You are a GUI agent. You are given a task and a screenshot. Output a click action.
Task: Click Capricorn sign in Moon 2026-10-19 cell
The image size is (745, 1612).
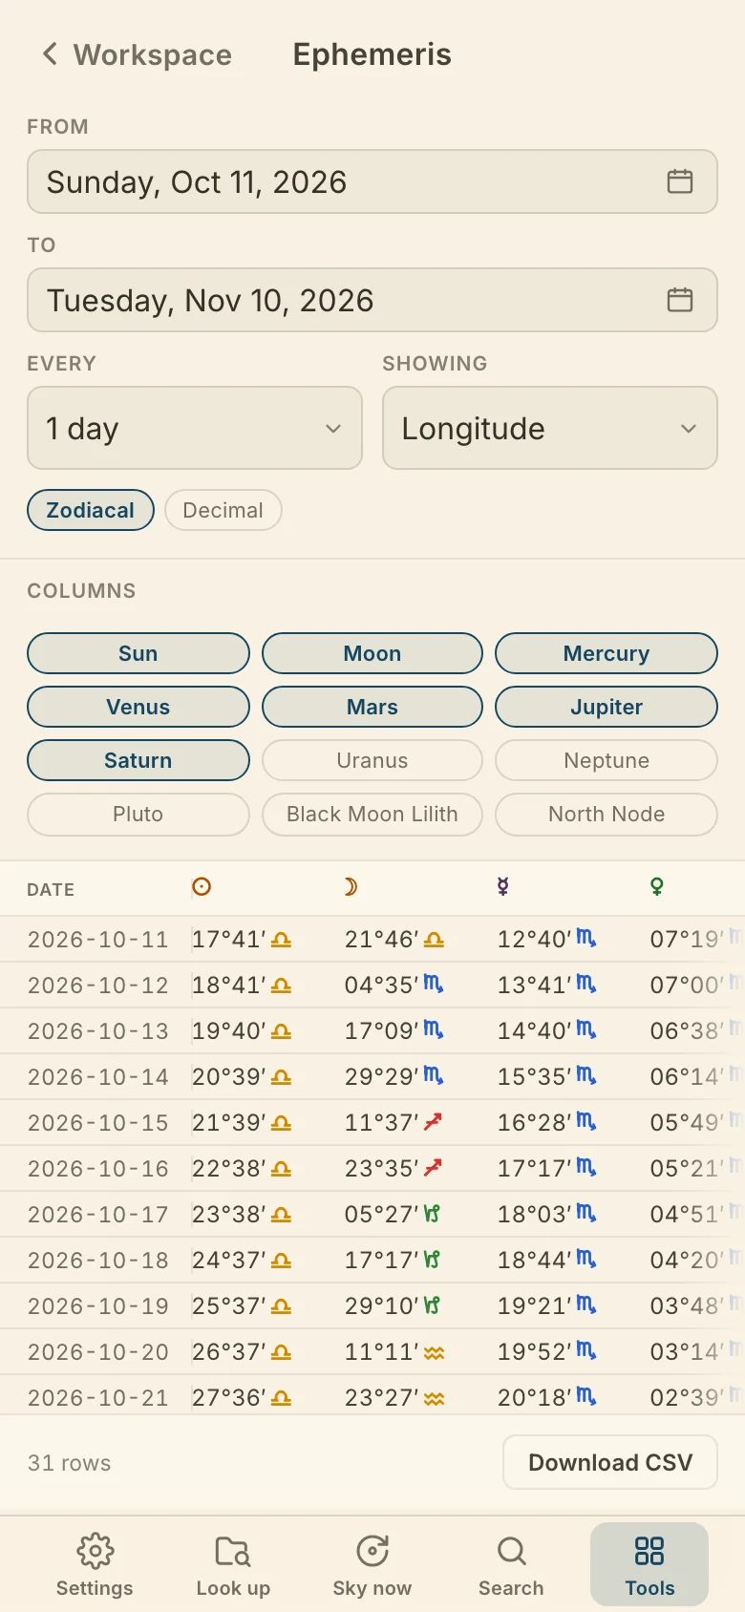point(432,1305)
